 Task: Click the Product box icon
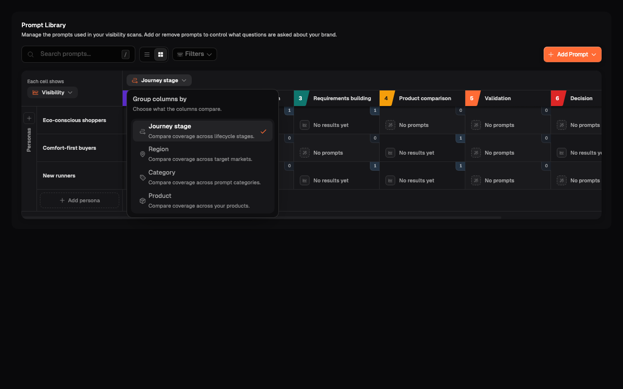(x=143, y=201)
